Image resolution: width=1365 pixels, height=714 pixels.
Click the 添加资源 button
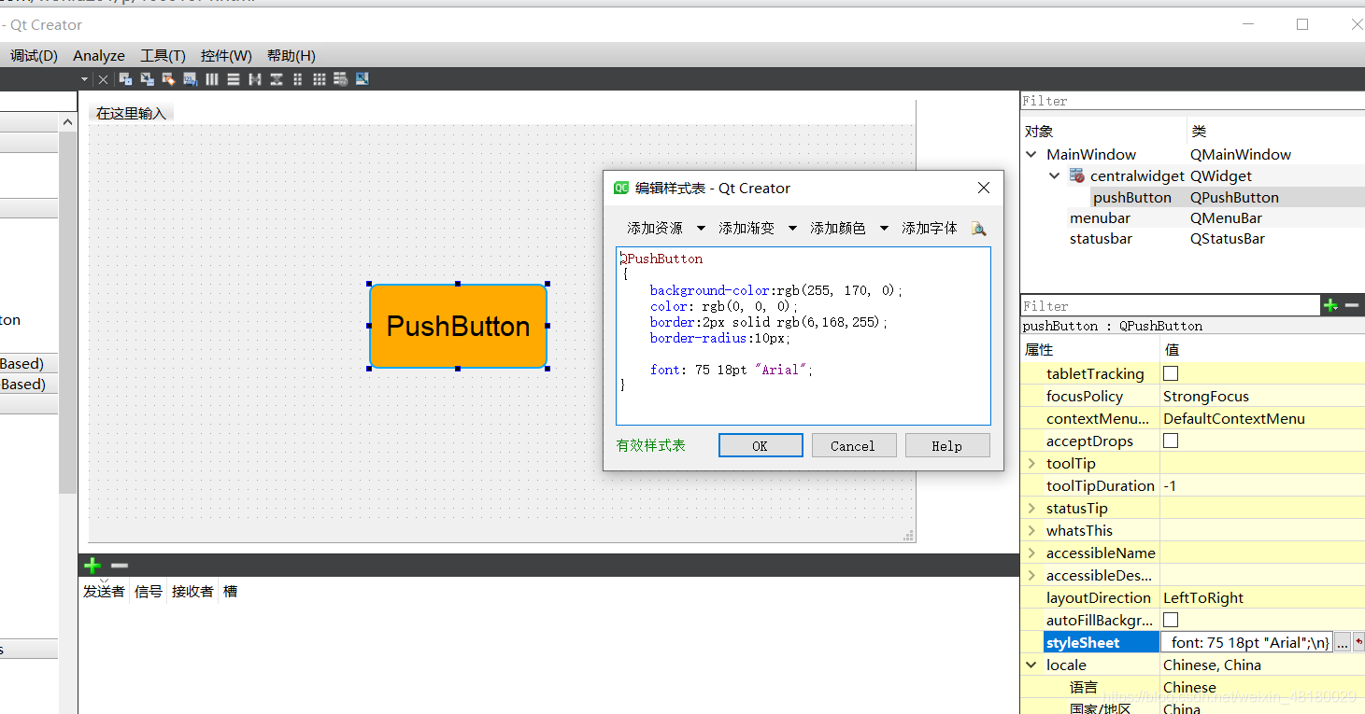(x=655, y=228)
